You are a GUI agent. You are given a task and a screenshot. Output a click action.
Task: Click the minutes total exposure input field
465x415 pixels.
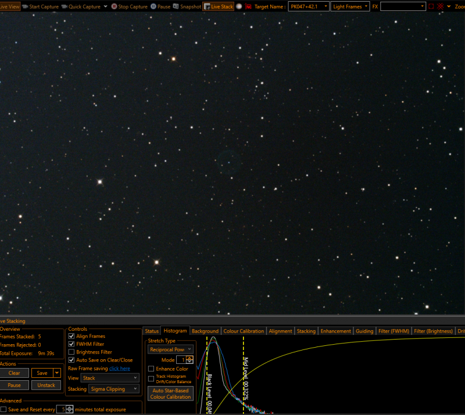click(x=61, y=409)
